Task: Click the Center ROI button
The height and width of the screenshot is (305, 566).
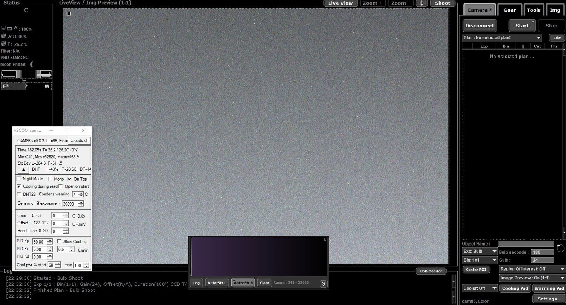Action: coord(476,270)
